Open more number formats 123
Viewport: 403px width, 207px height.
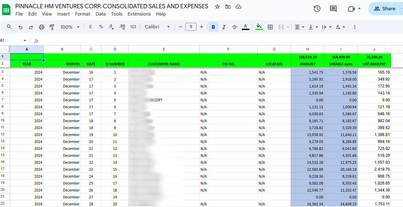(x=133, y=27)
